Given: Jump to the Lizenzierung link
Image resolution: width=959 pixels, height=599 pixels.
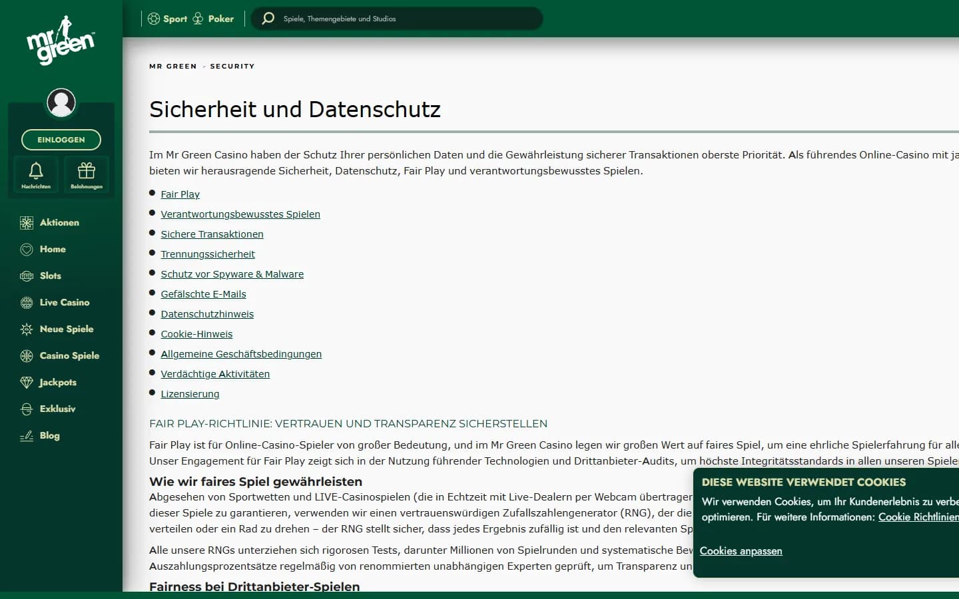Looking at the screenshot, I should click(190, 394).
